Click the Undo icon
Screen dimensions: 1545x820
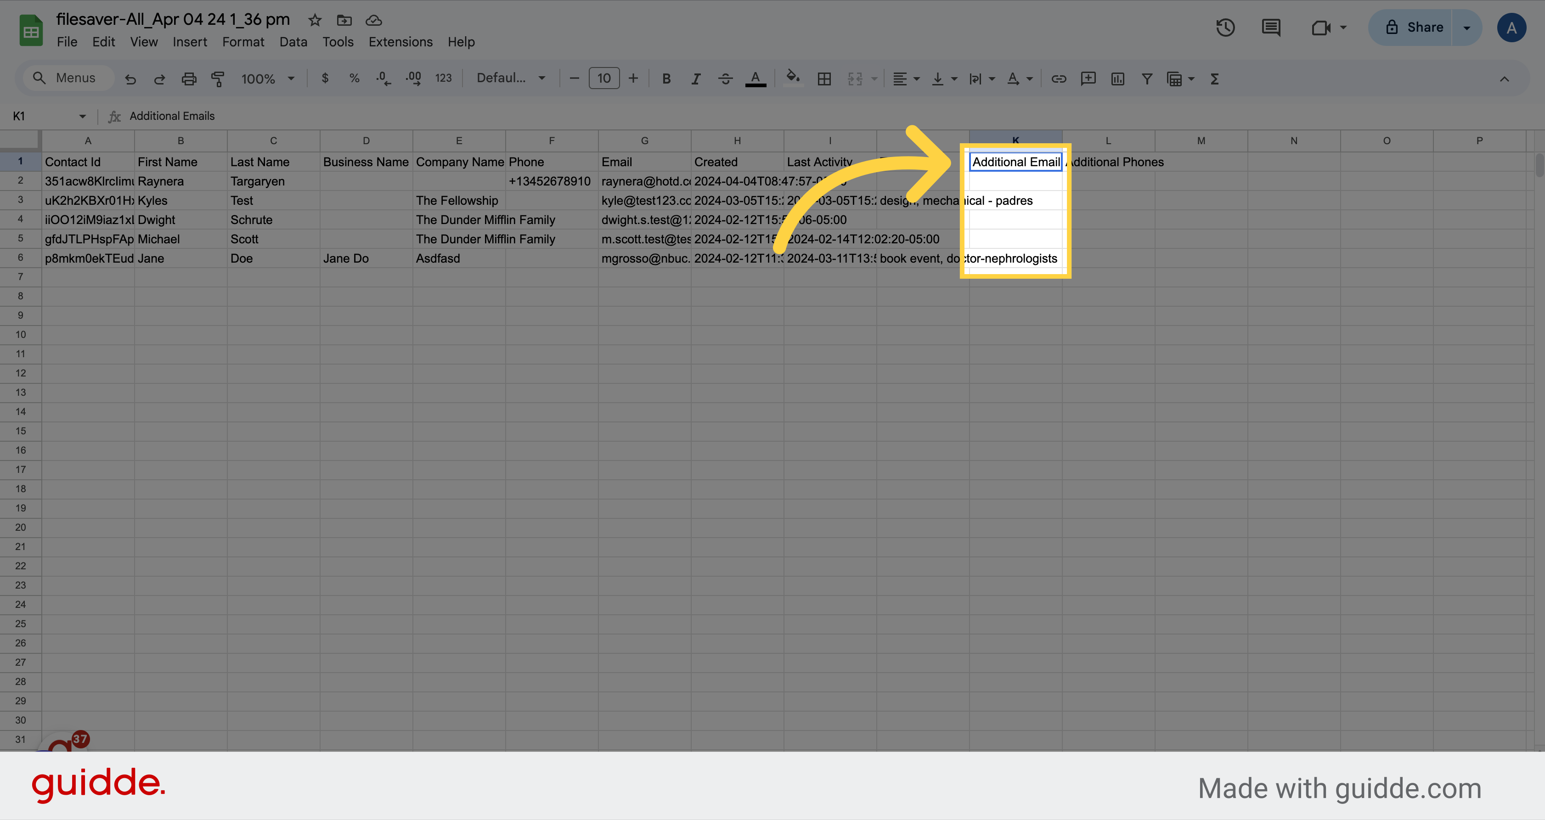click(130, 79)
